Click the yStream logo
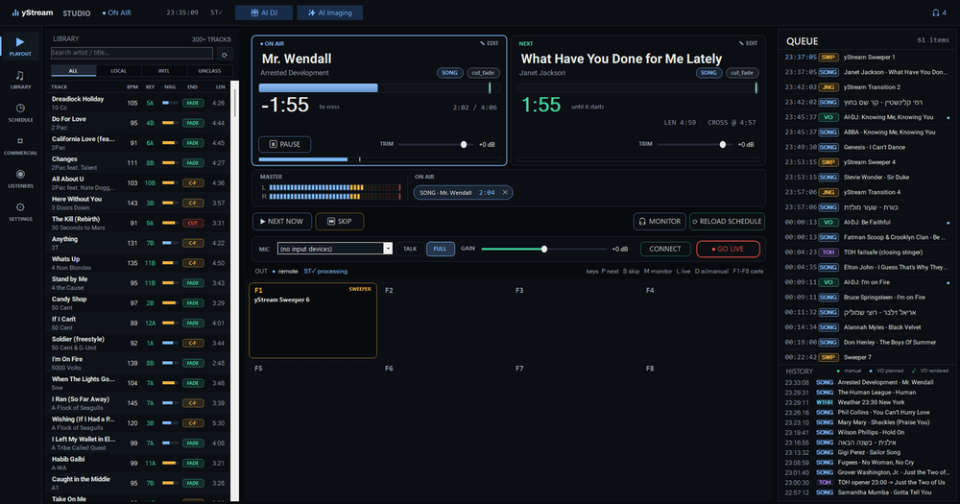Screen dimensions: 960x504 tap(33, 12)
